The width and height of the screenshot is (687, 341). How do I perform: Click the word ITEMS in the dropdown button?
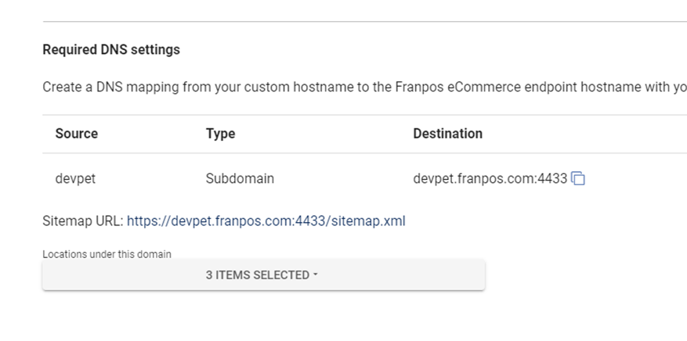pyautogui.click(x=233, y=275)
